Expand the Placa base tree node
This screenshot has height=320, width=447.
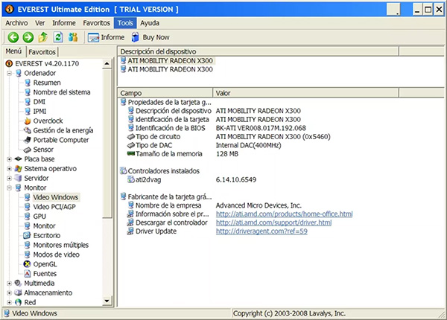coord(9,159)
